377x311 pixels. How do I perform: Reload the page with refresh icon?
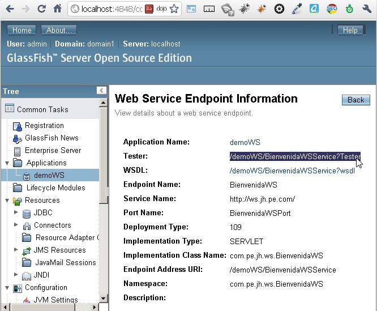(41, 9)
